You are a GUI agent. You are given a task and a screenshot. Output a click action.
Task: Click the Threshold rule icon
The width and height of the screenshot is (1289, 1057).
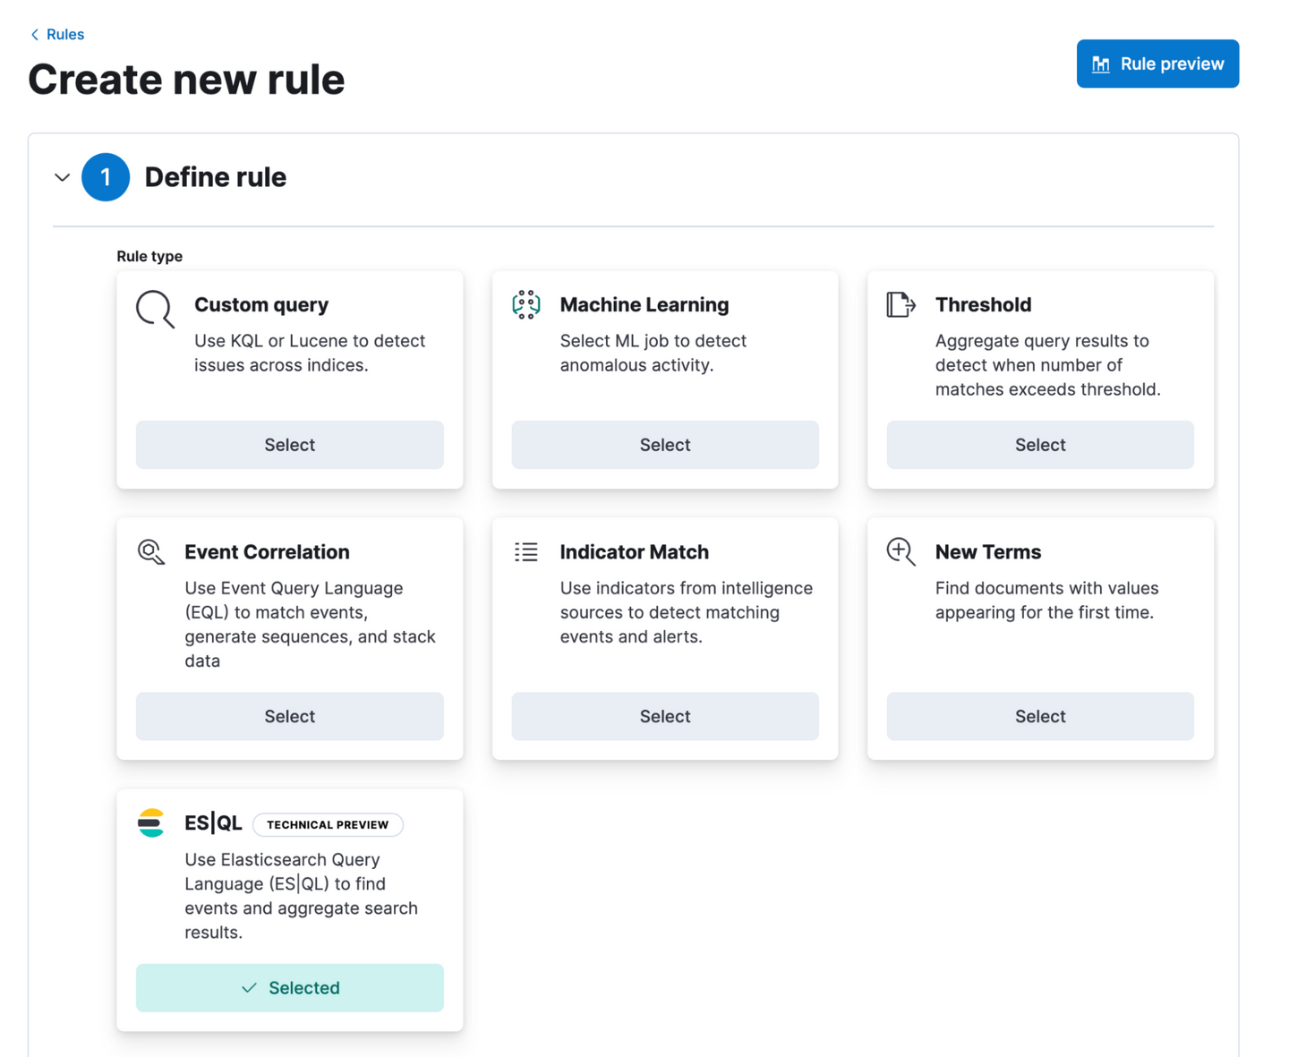click(x=901, y=305)
